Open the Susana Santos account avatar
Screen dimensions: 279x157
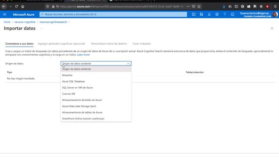(x=275, y=14)
